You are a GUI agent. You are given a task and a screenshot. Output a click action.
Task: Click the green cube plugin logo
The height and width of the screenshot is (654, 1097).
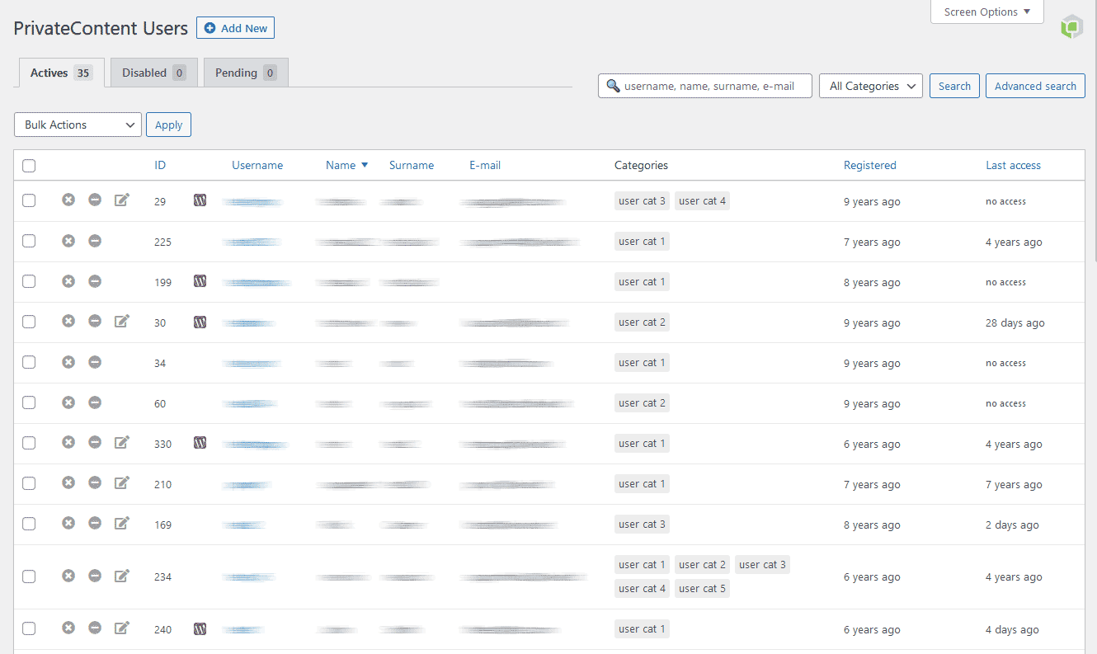click(x=1071, y=27)
